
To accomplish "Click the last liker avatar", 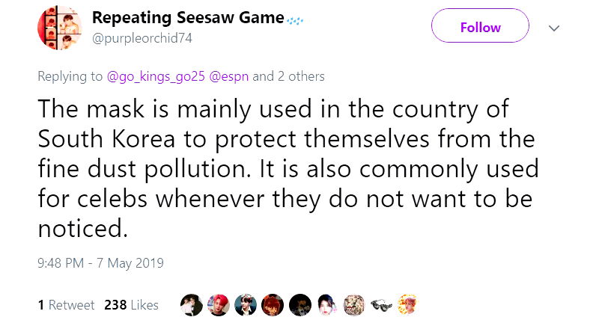I will click(x=406, y=304).
